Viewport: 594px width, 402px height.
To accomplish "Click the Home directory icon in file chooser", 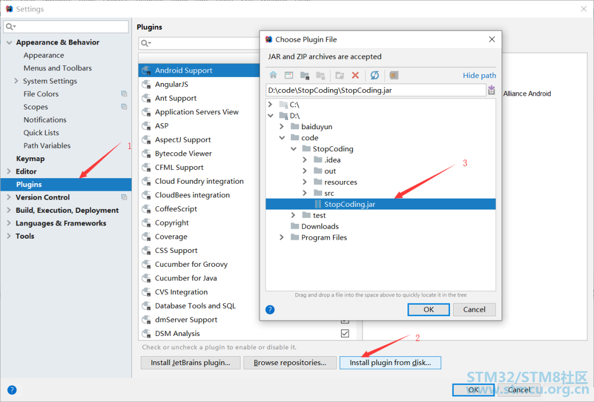I will (x=273, y=75).
